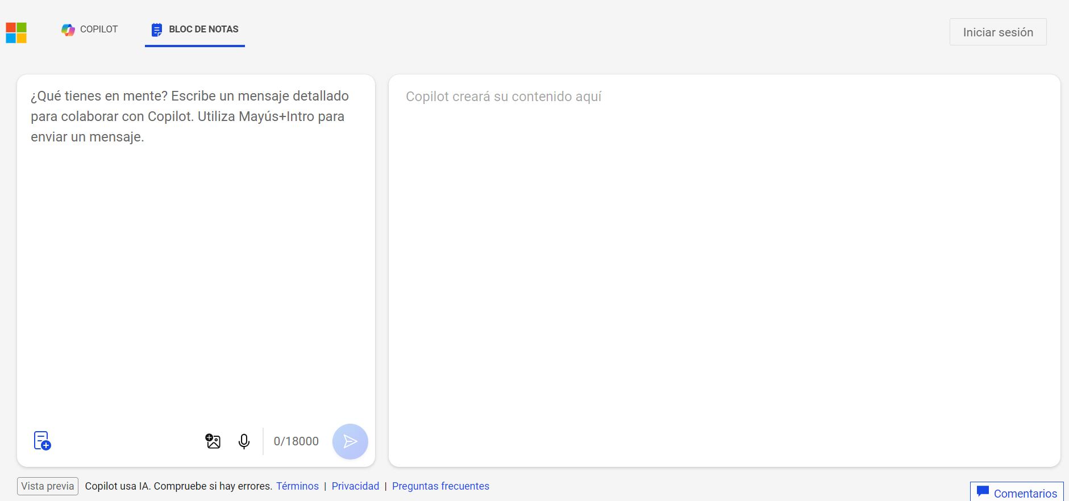1069x501 pixels.
Task: Click the blue notebook tab icon
Action: coord(157,30)
